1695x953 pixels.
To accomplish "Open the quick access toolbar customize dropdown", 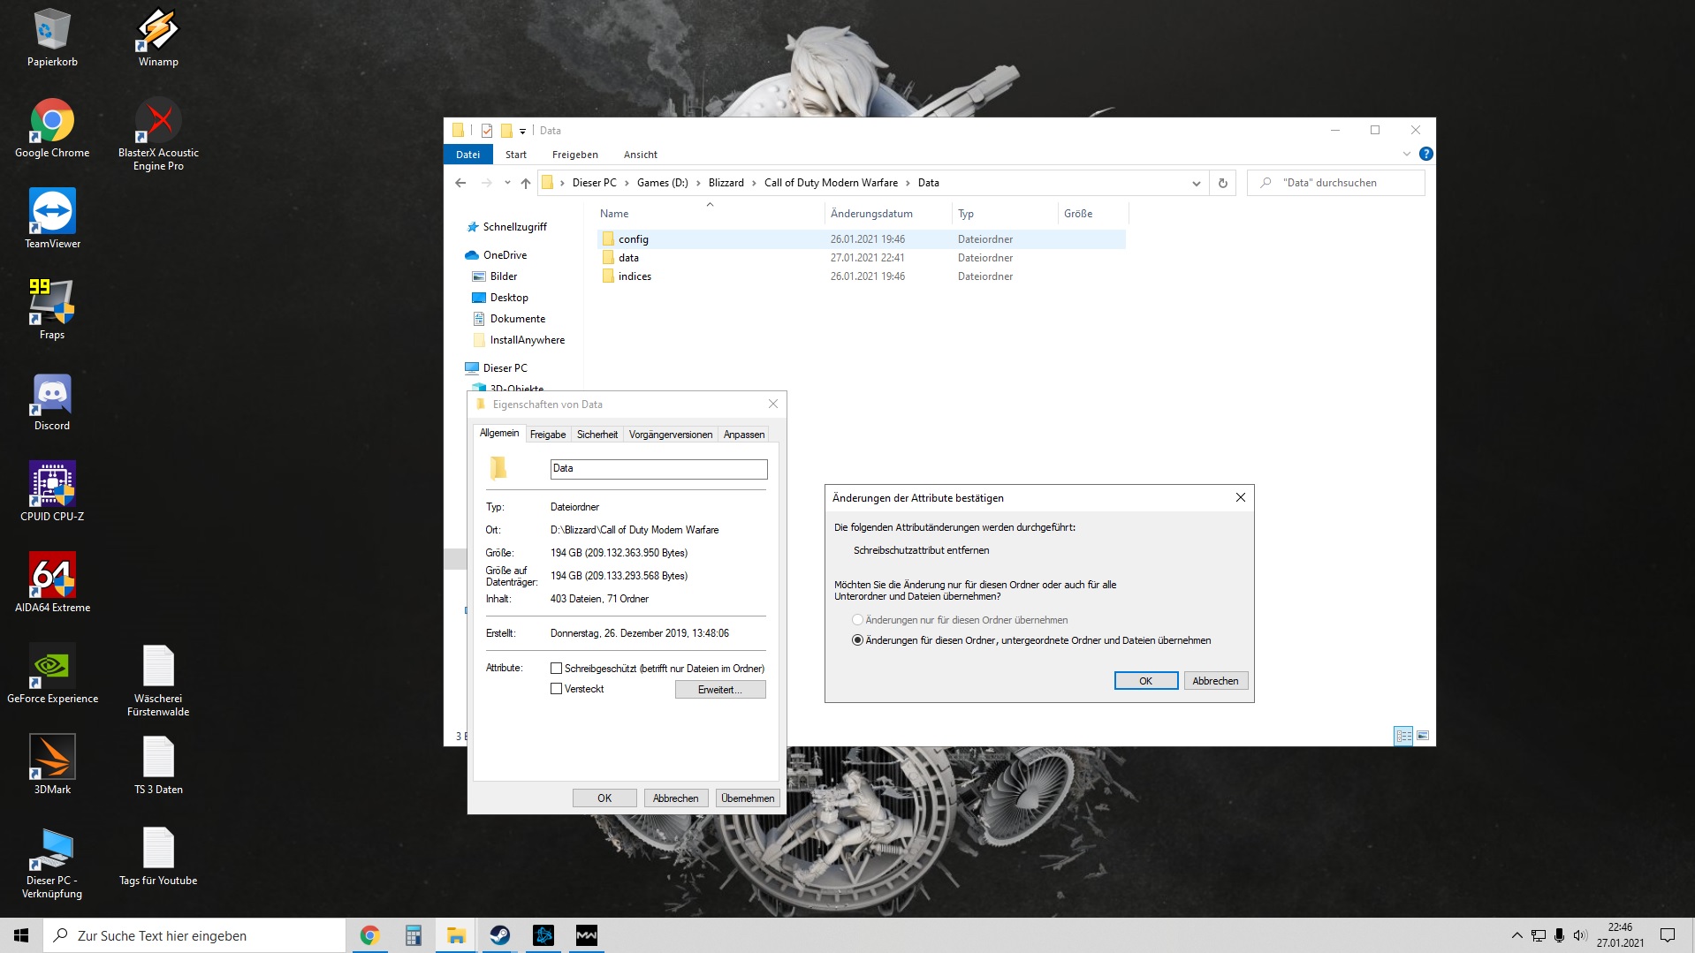I will [x=523, y=131].
